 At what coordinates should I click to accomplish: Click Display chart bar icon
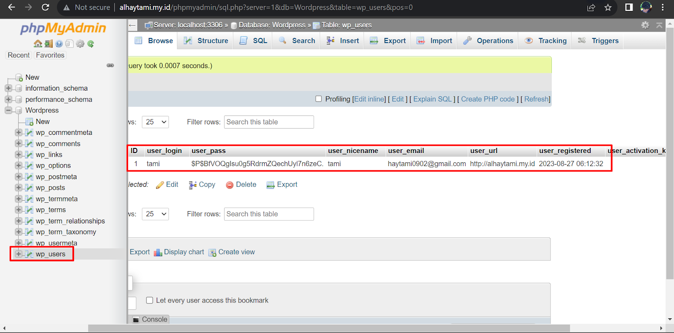click(x=158, y=252)
